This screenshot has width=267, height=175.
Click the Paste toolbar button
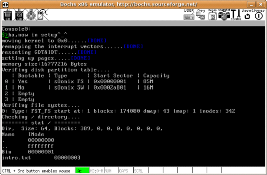click(x=212, y=15)
